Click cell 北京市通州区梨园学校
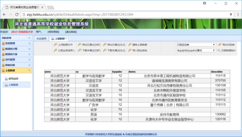 (x=170, y=95)
